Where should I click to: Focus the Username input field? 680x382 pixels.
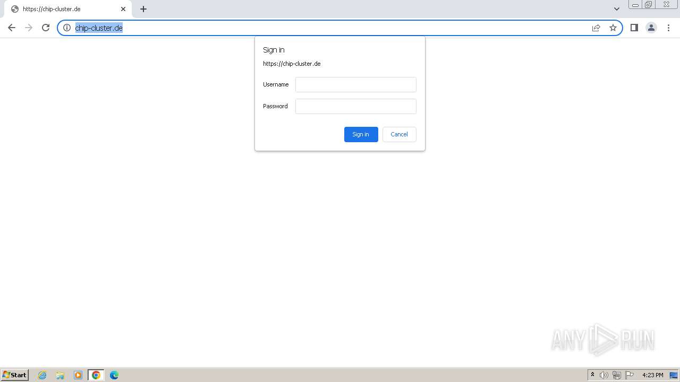pos(356,84)
